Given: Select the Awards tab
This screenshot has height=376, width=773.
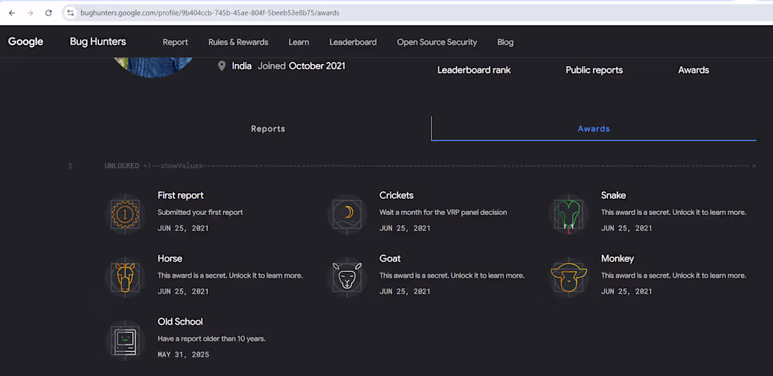Looking at the screenshot, I should point(594,129).
